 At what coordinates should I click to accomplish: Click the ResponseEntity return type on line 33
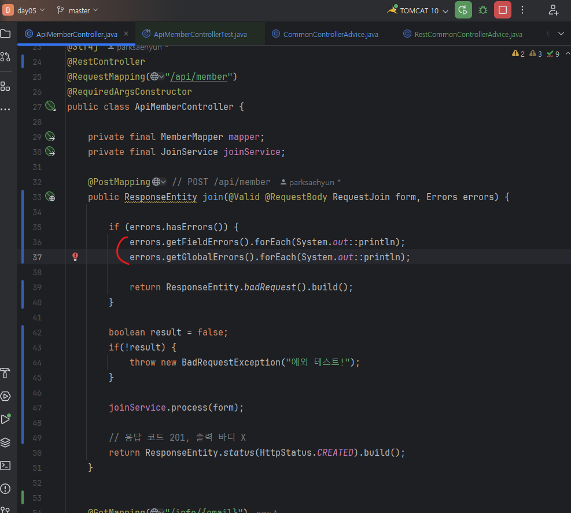point(161,197)
